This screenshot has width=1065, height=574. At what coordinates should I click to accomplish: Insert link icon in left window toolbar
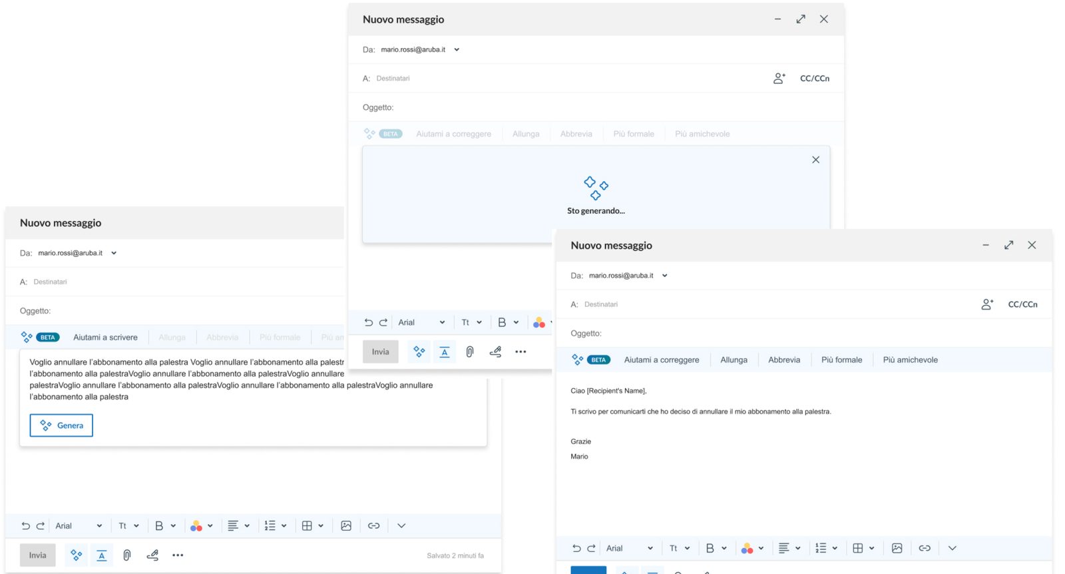pos(374,526)
